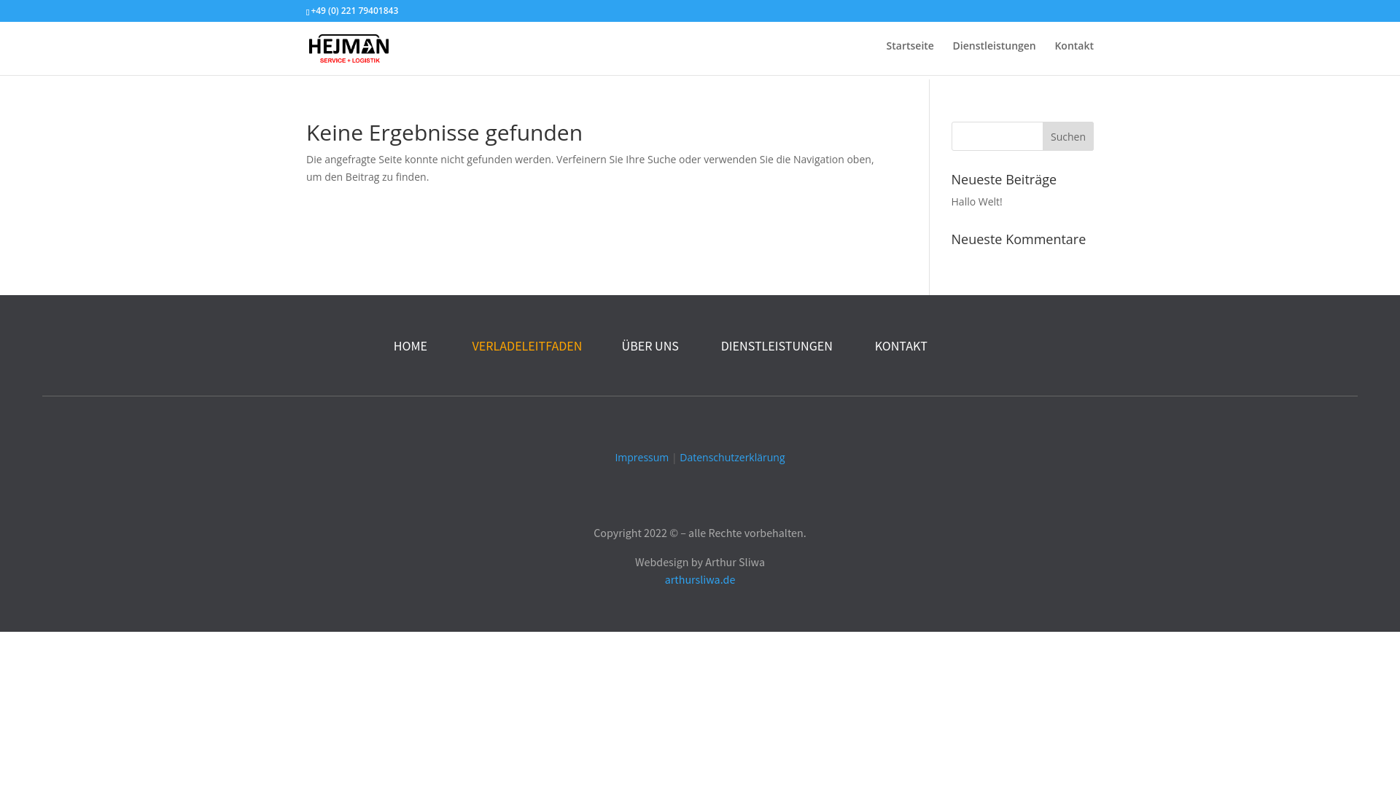Click the Suchen button
This screenshot has height=787, width=1400.
tap(1067, 136)
